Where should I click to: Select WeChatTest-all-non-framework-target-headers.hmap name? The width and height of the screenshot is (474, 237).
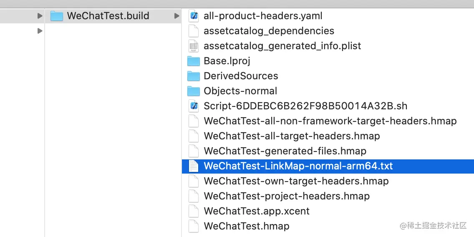click(x=330, y=121)
